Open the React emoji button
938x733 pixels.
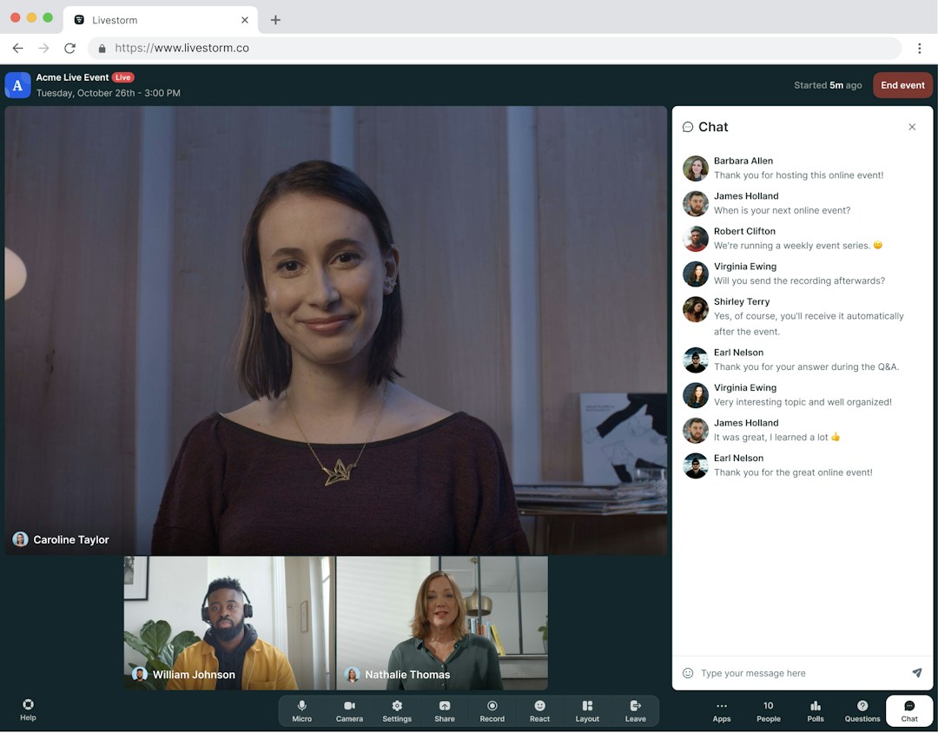[539, 711]
